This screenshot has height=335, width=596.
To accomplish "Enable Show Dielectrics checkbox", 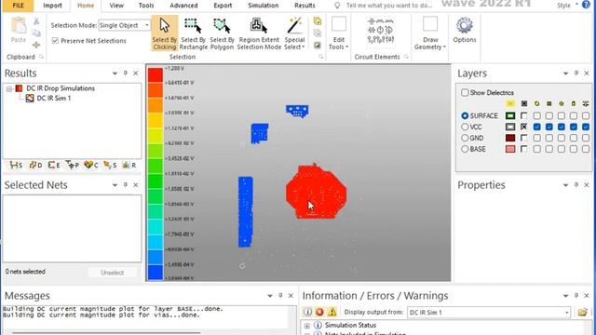I will [x=465, y=93].
